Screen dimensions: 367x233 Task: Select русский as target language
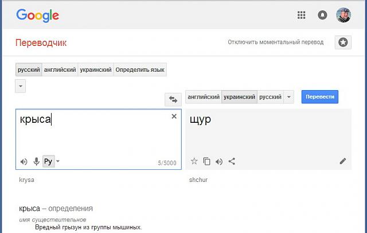pyautogui.click(x=270, y=97)
